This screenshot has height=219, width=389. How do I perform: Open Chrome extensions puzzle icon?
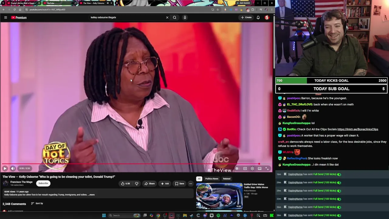click(253, 9)
